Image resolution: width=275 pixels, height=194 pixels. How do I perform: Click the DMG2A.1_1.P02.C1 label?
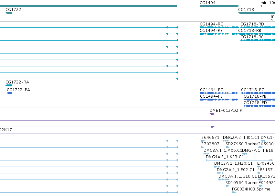(x=236, y=170)
